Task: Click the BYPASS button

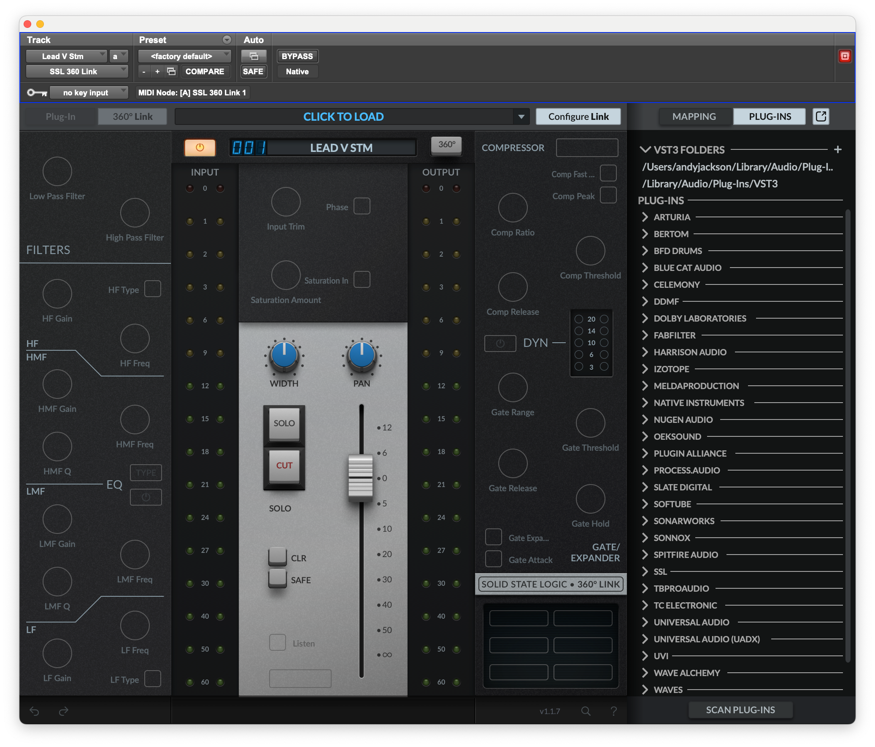Action: click(x=297, y=56)
